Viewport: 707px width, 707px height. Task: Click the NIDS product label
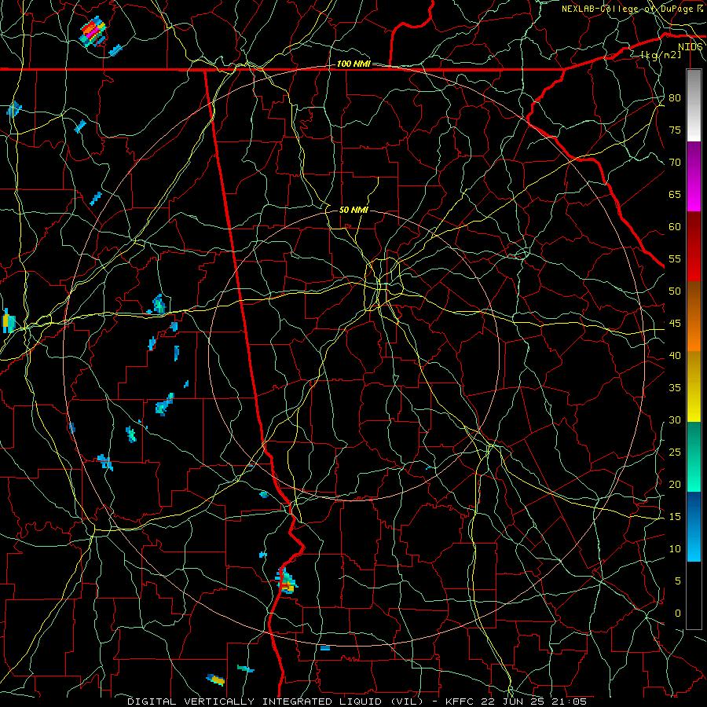click(691, 46)
